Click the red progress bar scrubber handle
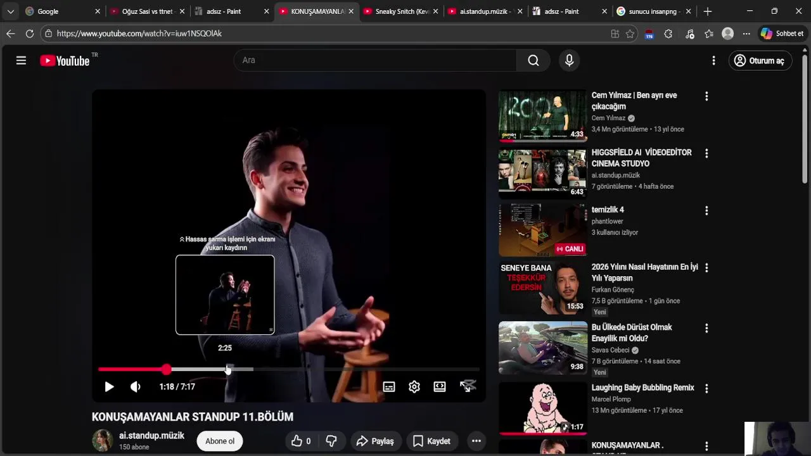Viewport: 811px width, 456px height. 166,369
